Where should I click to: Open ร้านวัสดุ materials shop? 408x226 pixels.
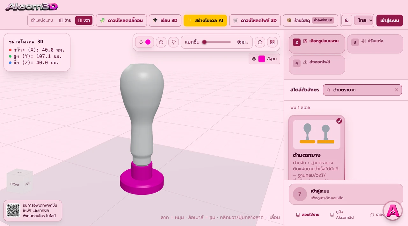(310, 20)
